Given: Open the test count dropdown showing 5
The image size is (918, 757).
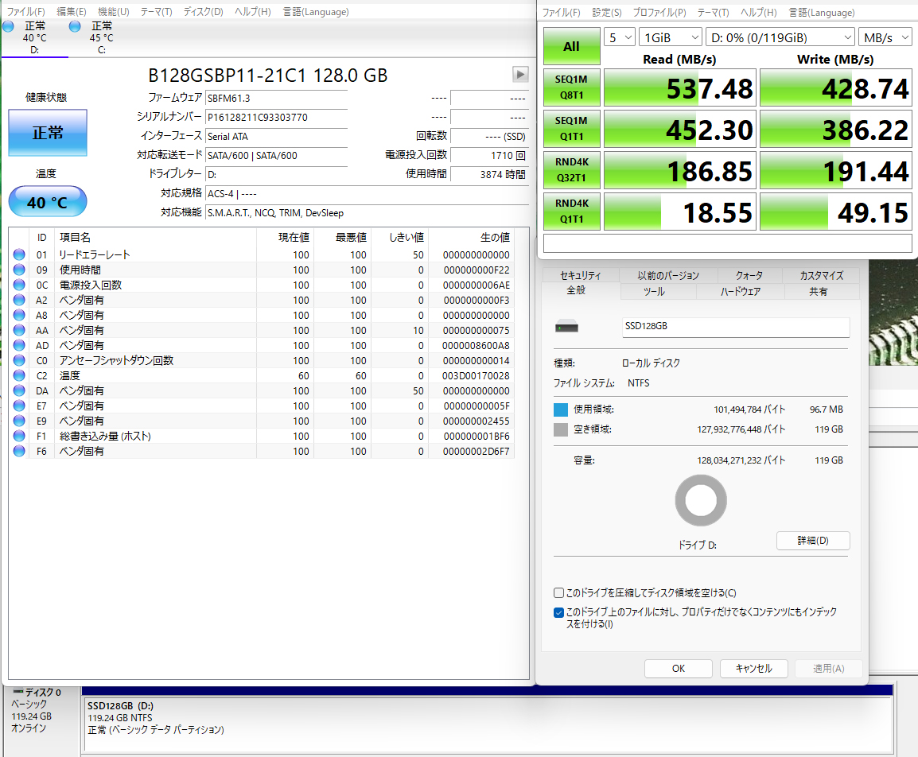Looking at the screenshot, I should coord(620,37).
